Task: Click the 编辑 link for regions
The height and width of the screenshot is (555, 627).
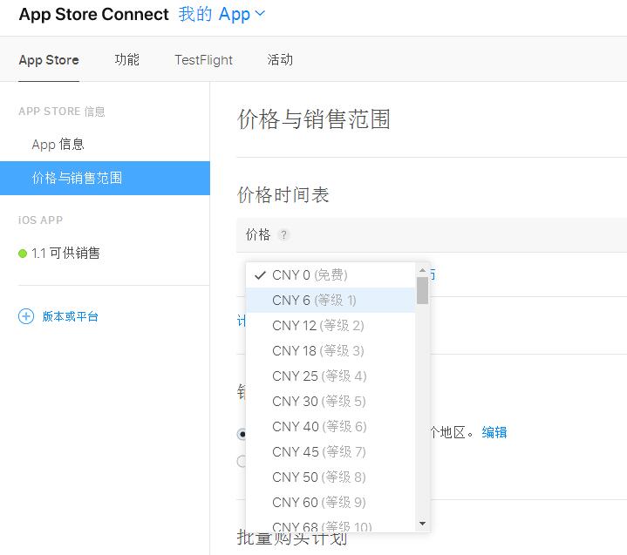Action: point(494,432)
